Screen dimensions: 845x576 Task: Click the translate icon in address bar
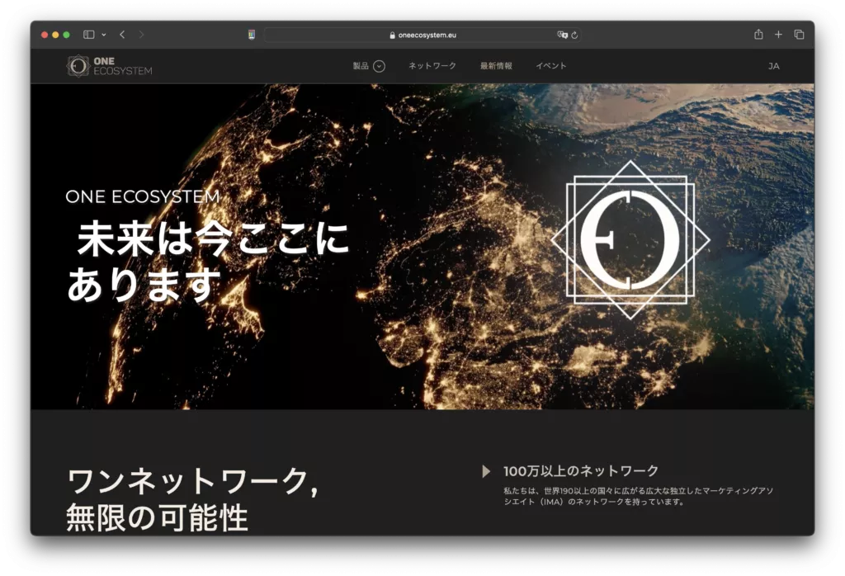tap(562, 35)
